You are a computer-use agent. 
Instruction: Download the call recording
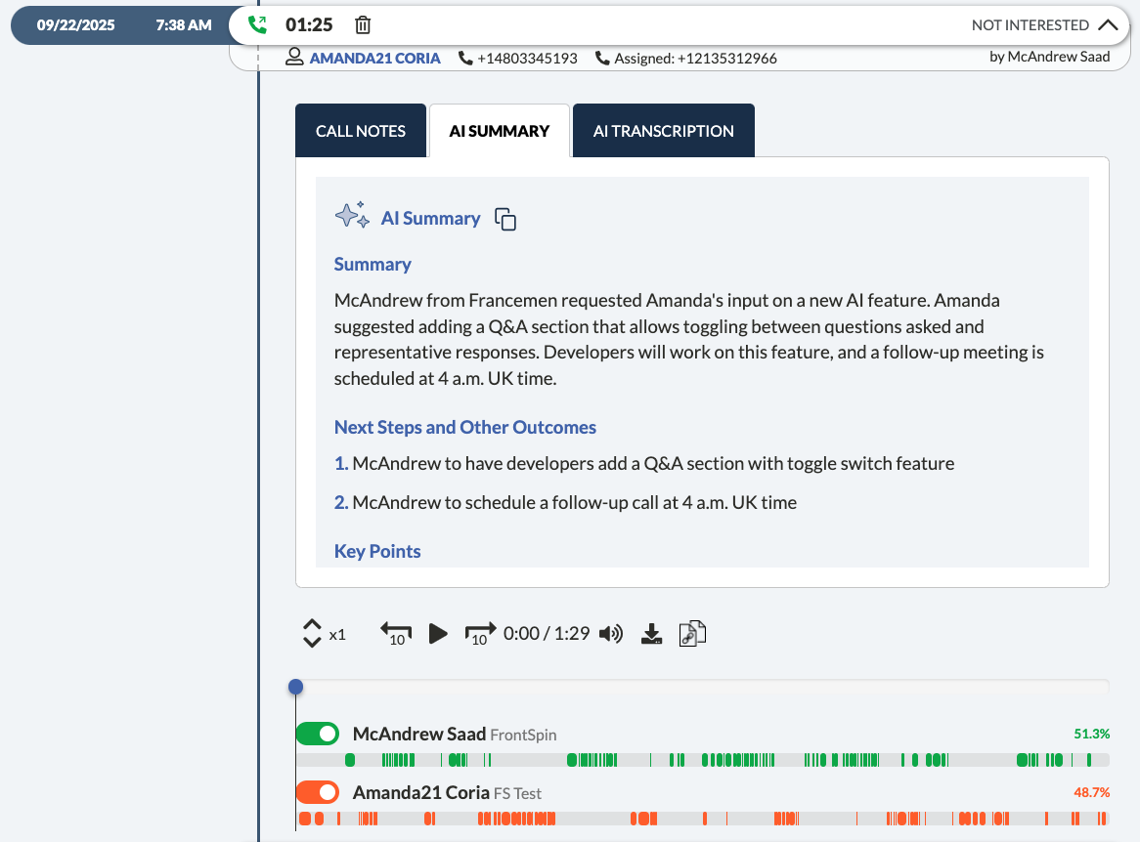point(651,634)
